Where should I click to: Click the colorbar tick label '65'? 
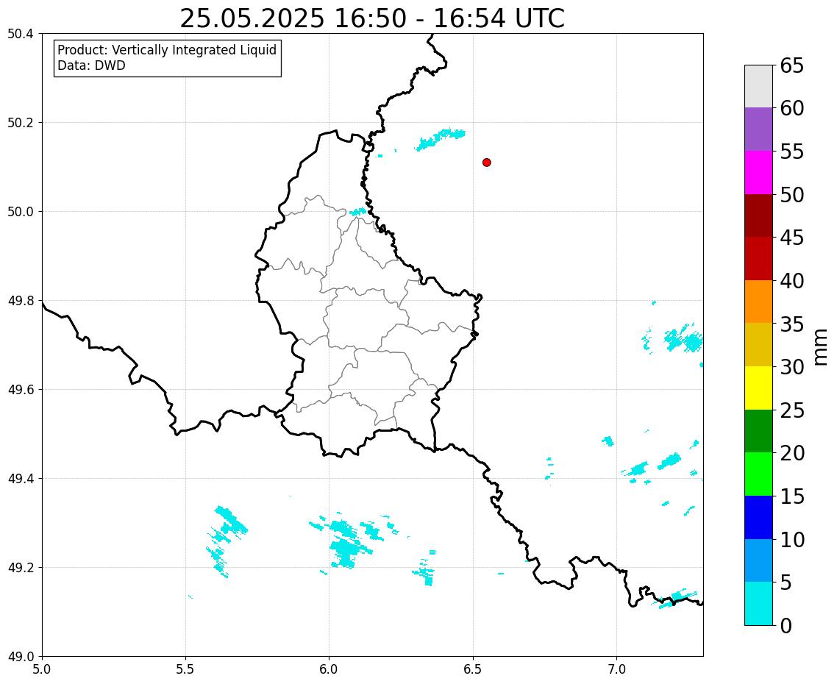pos(792,65)
